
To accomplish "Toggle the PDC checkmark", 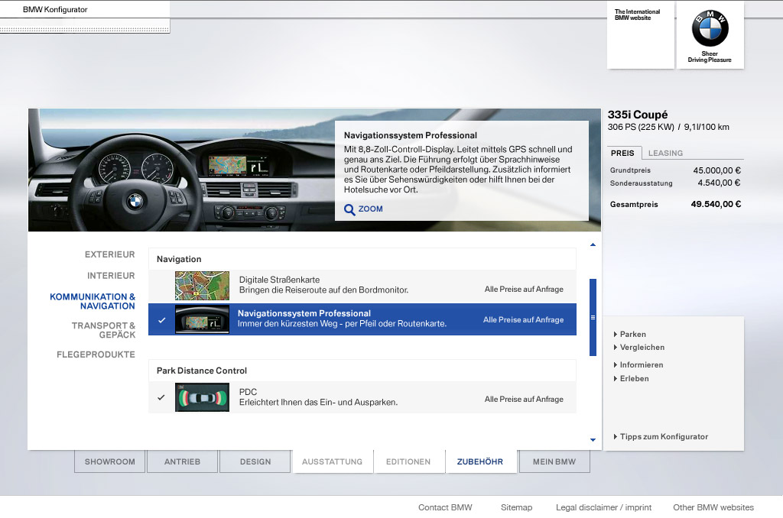I will coord(161,398).
